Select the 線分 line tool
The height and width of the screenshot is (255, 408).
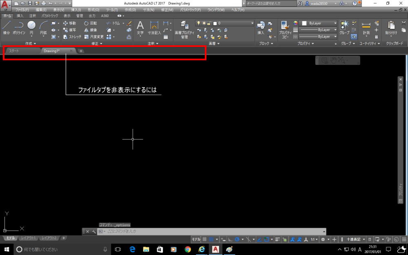click(x=6, y=28)
